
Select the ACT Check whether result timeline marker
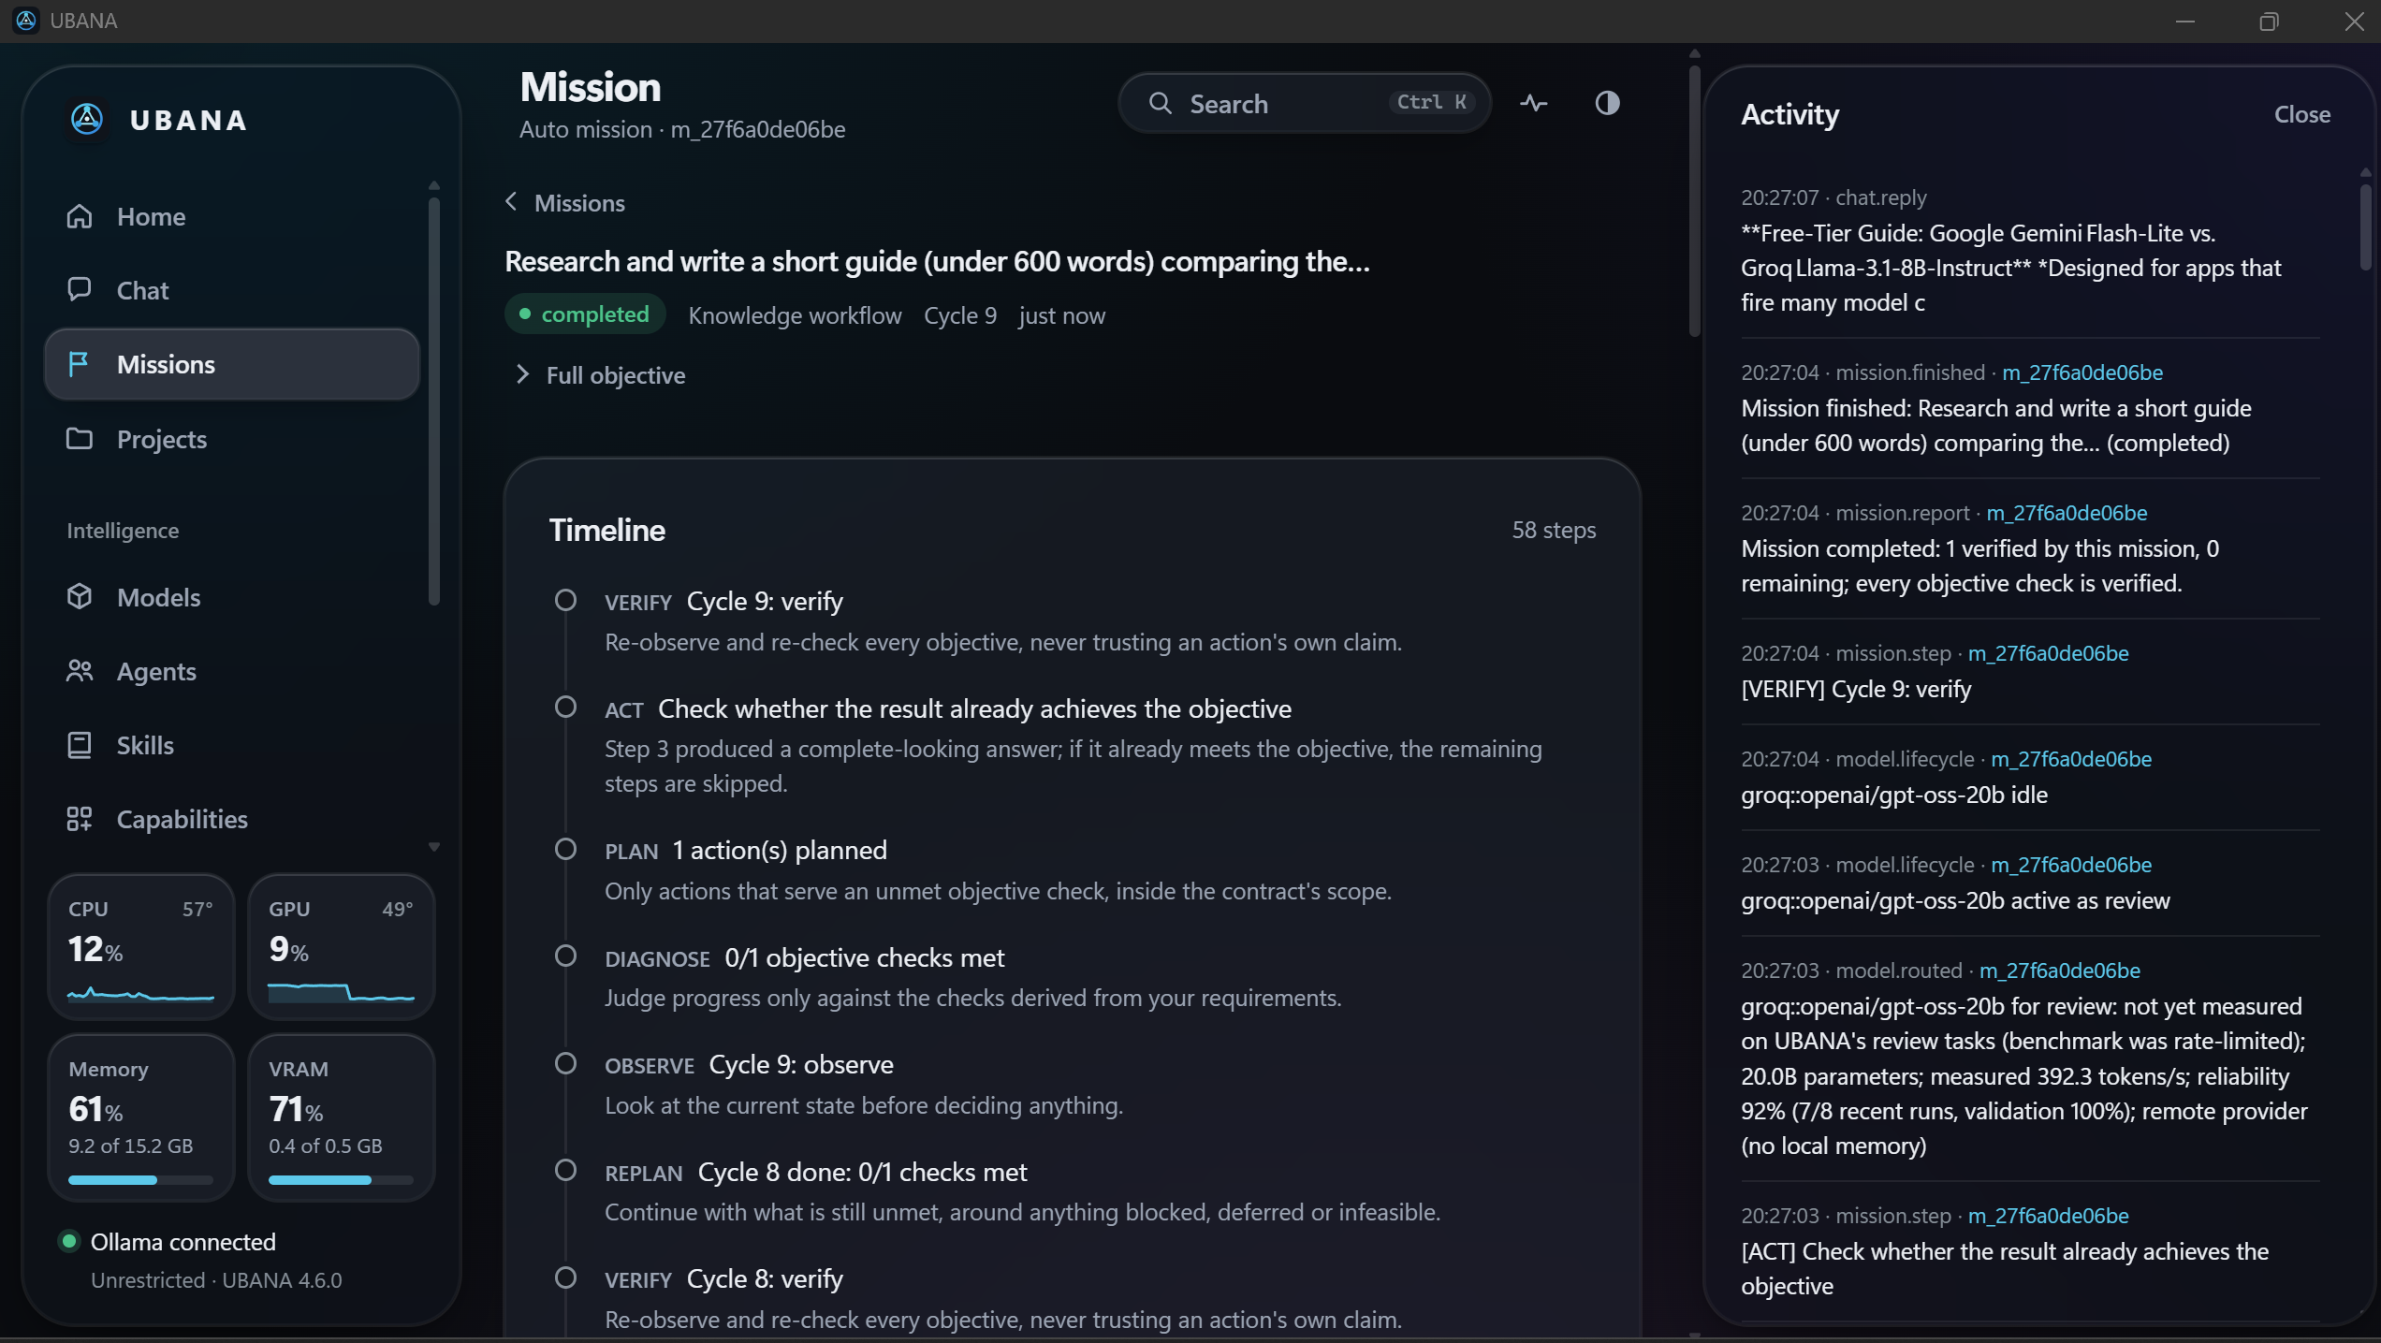point(565,707)
